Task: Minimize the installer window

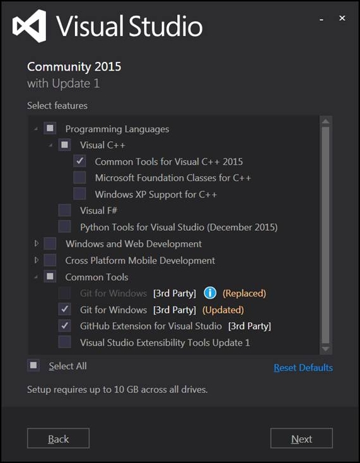Action: 322,20
